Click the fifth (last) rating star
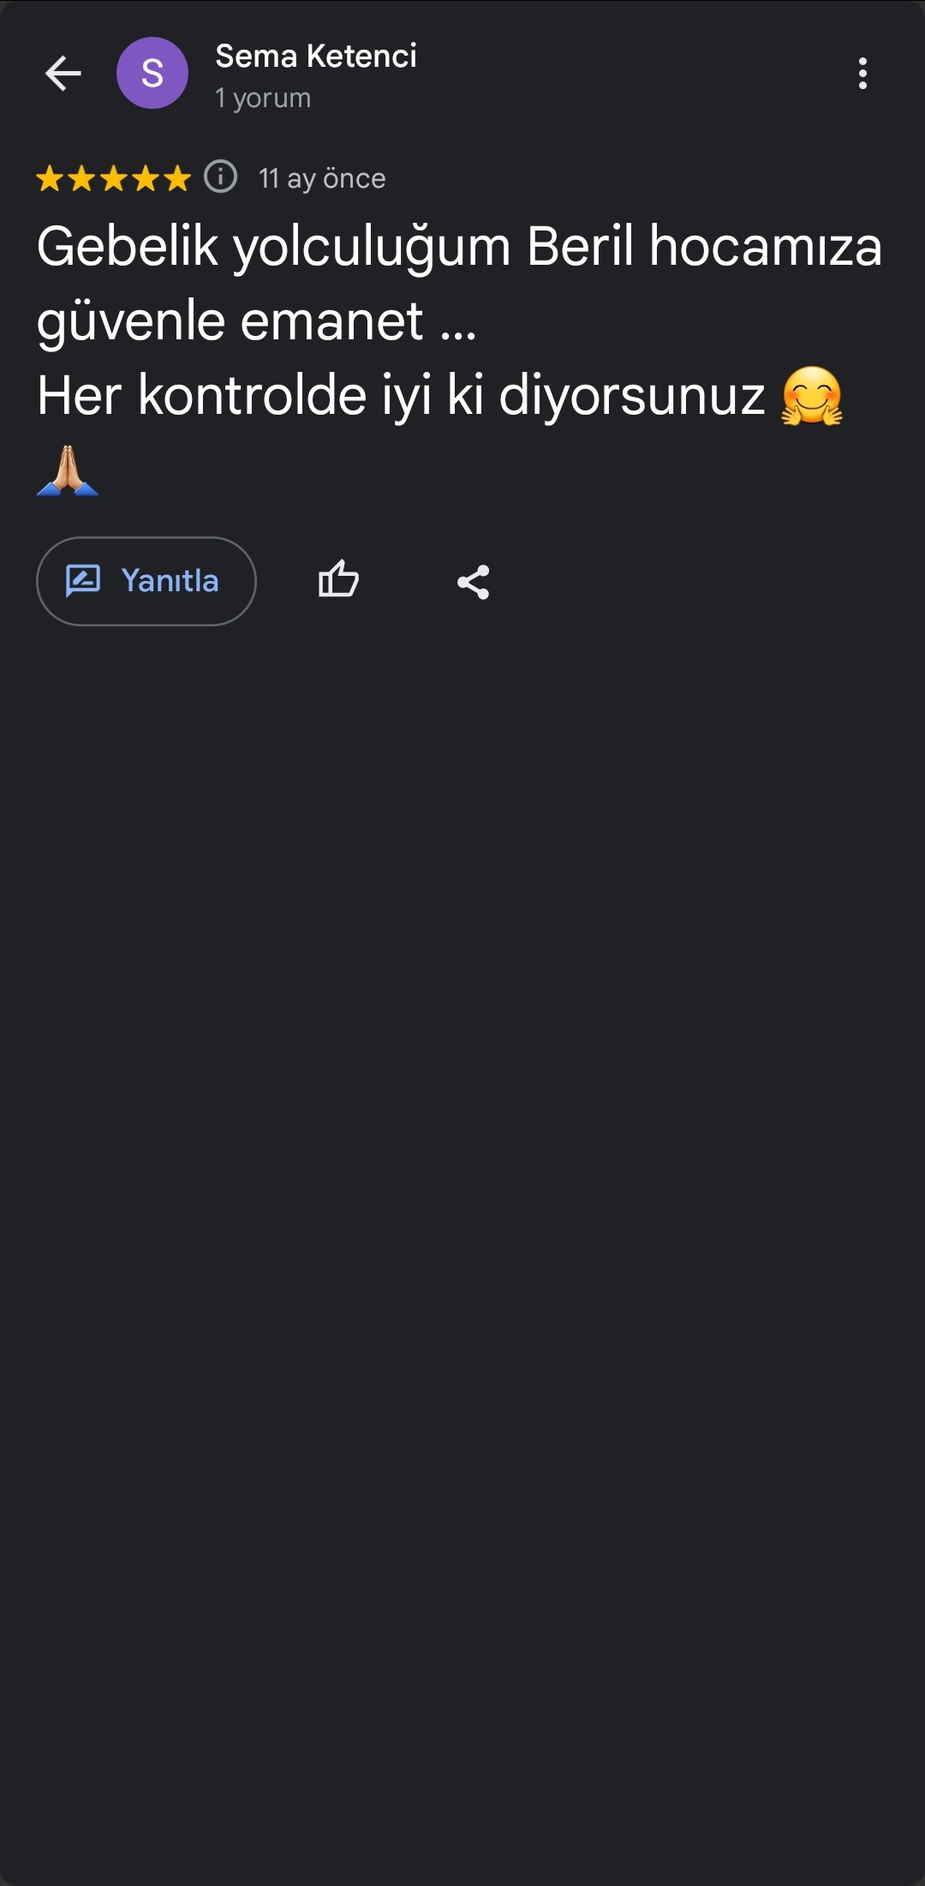The image size is (925, 1886). click(x=176, y=178)
